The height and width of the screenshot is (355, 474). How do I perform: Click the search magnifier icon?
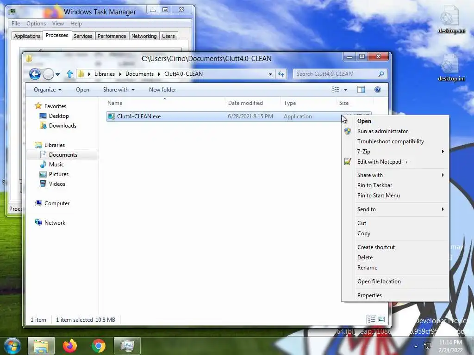(381, 74)
